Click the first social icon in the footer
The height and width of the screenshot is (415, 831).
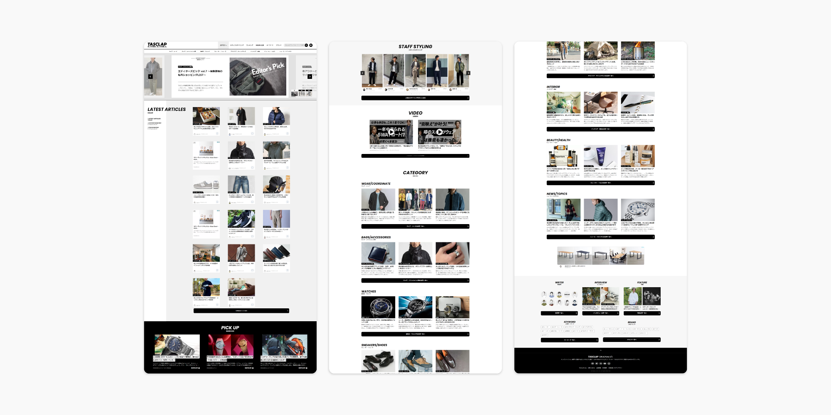pos(593,364)
